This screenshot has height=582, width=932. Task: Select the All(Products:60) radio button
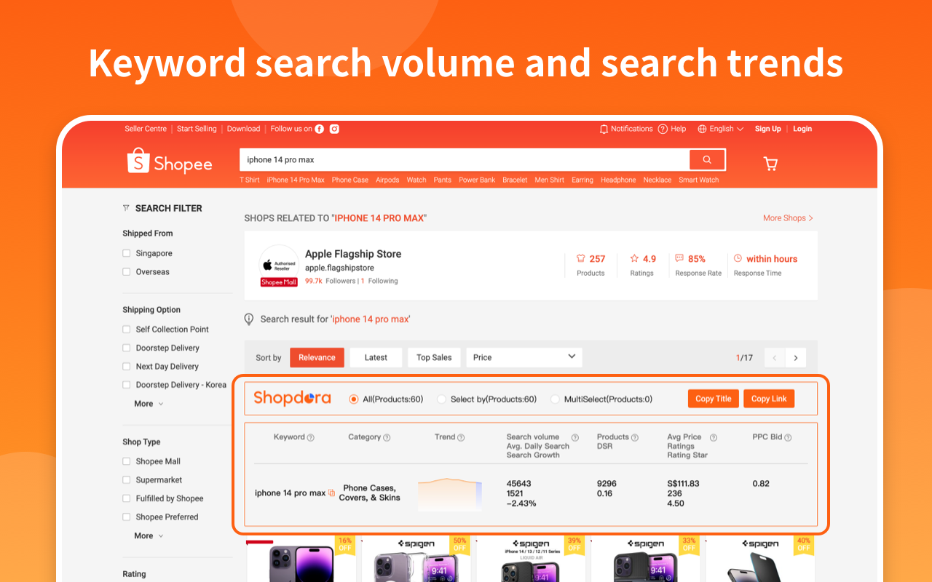click(x=353, y=399)
